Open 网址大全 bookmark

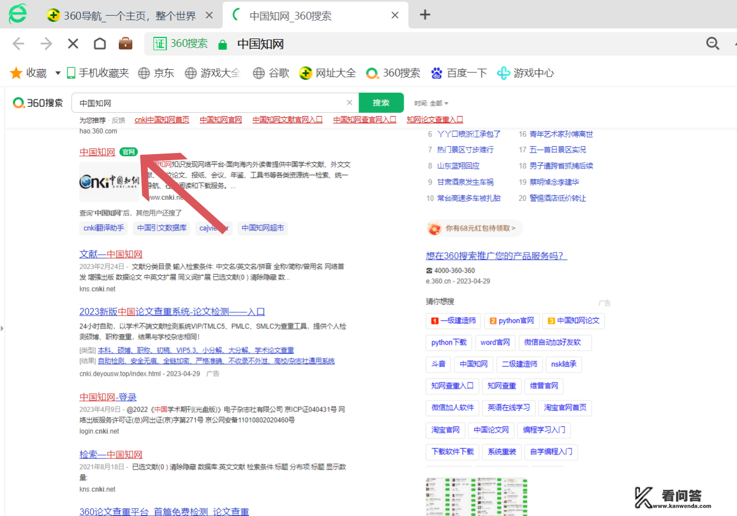[328, 73]
